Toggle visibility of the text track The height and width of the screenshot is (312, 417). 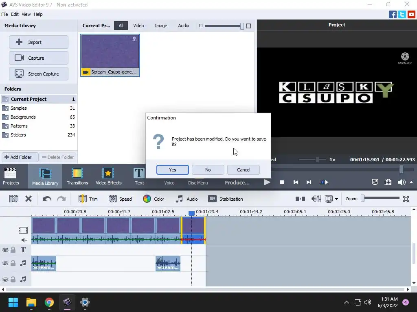[5, 250]
